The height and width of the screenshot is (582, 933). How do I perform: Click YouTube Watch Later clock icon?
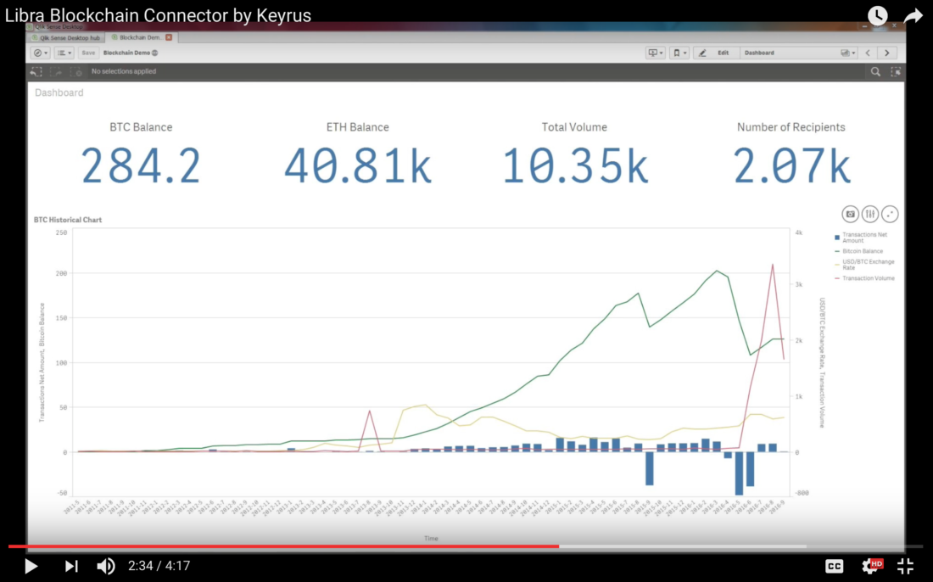[877, 15]
